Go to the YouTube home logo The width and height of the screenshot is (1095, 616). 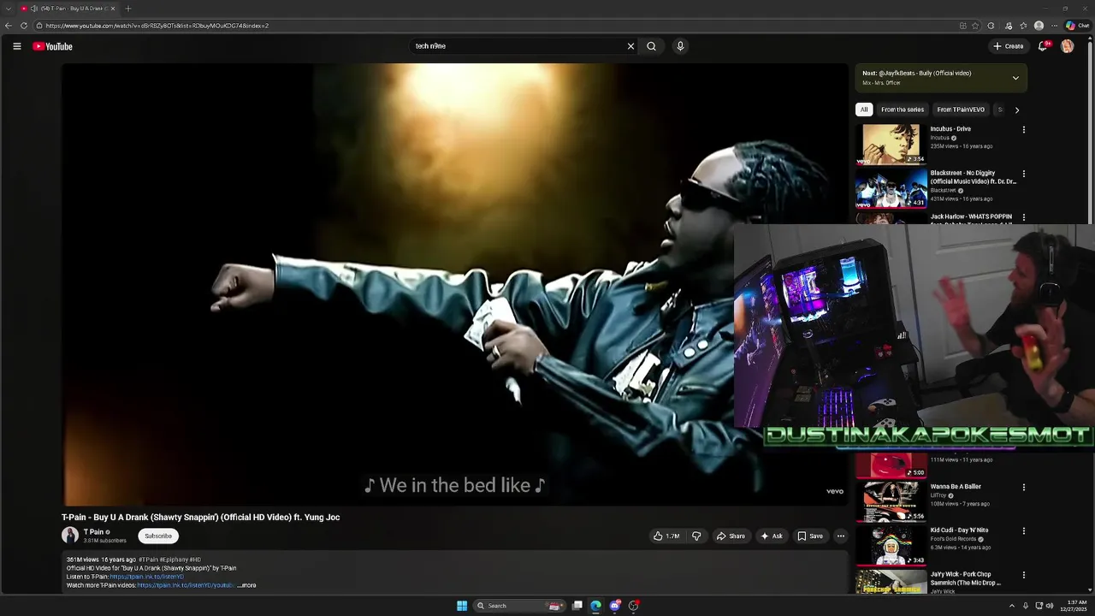(x=53, y=46)
